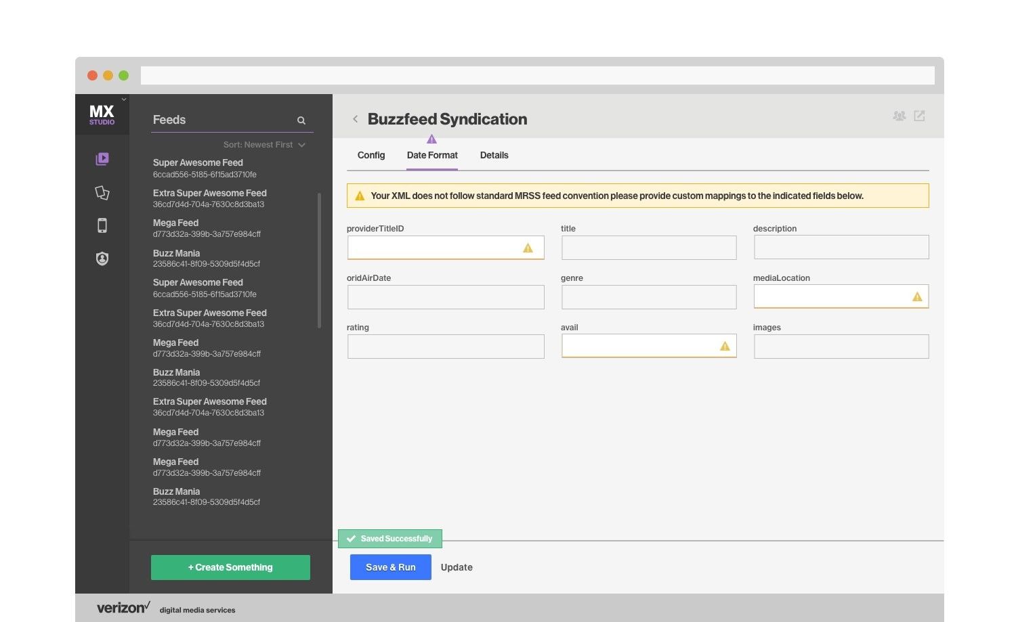Open the Sort: Newest First dropdown
Screen dimensions: 1016x622
(x=264, y=145)
